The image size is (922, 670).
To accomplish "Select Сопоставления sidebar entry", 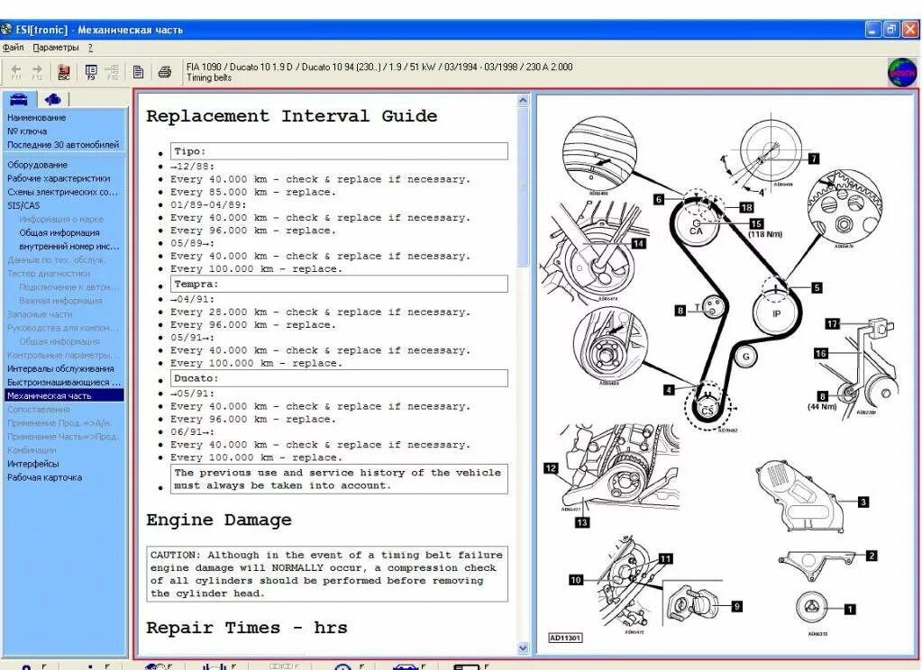I will [38, 409].
